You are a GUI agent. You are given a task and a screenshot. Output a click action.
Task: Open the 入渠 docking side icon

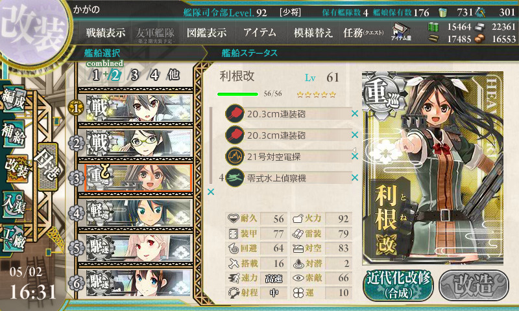pos(13,205)
